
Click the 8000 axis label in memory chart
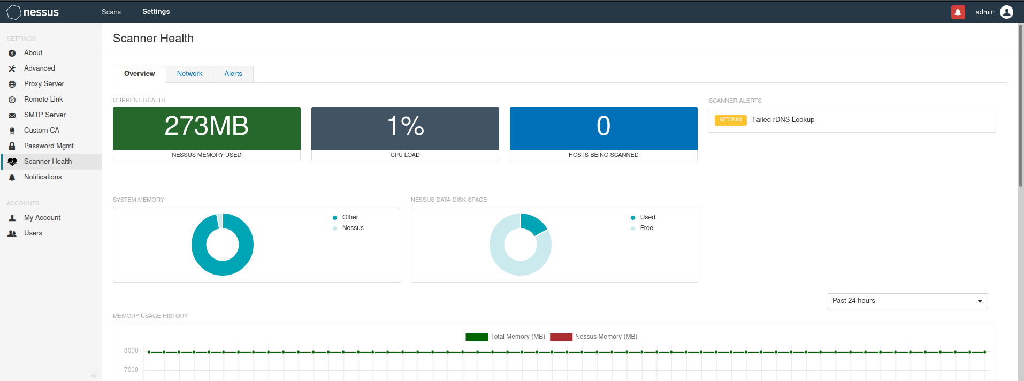pyautogui.click(x=131, y=350)
